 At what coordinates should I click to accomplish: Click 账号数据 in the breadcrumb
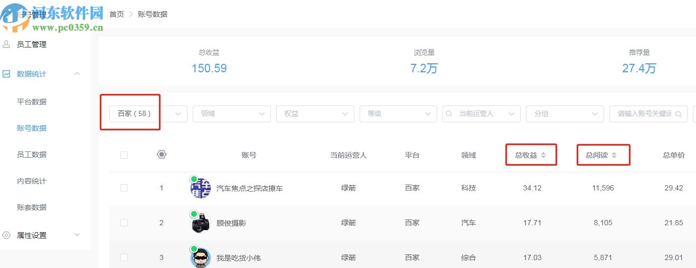tap(153, 14)
